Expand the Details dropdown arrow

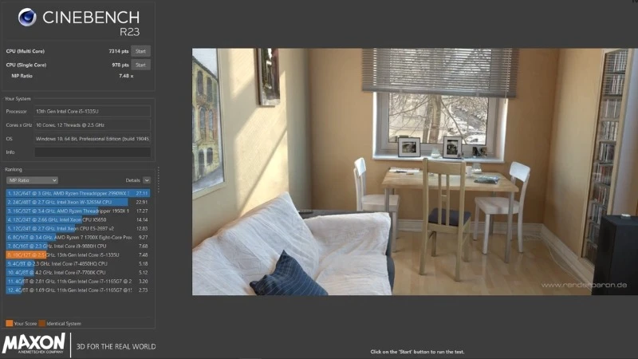147,180
